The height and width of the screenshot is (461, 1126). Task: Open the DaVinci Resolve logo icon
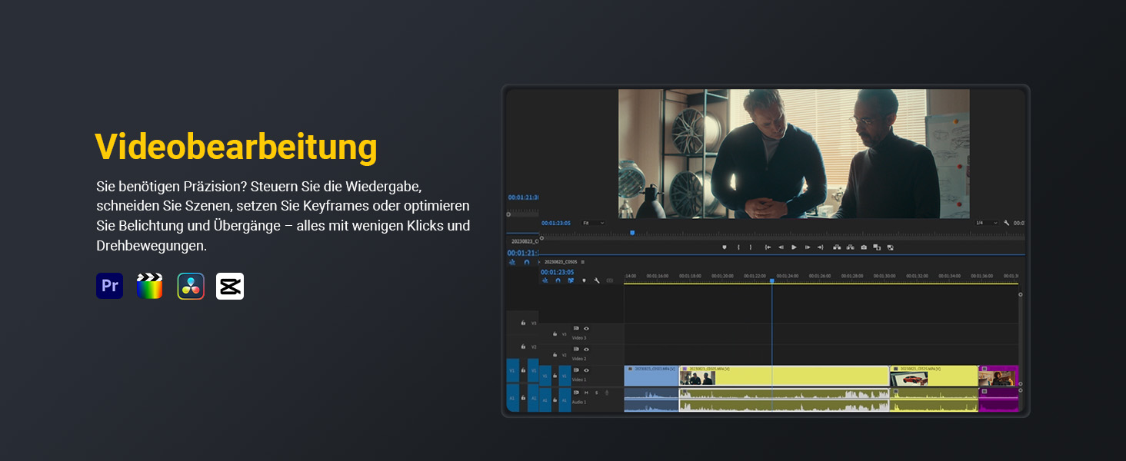pos(192,286)
